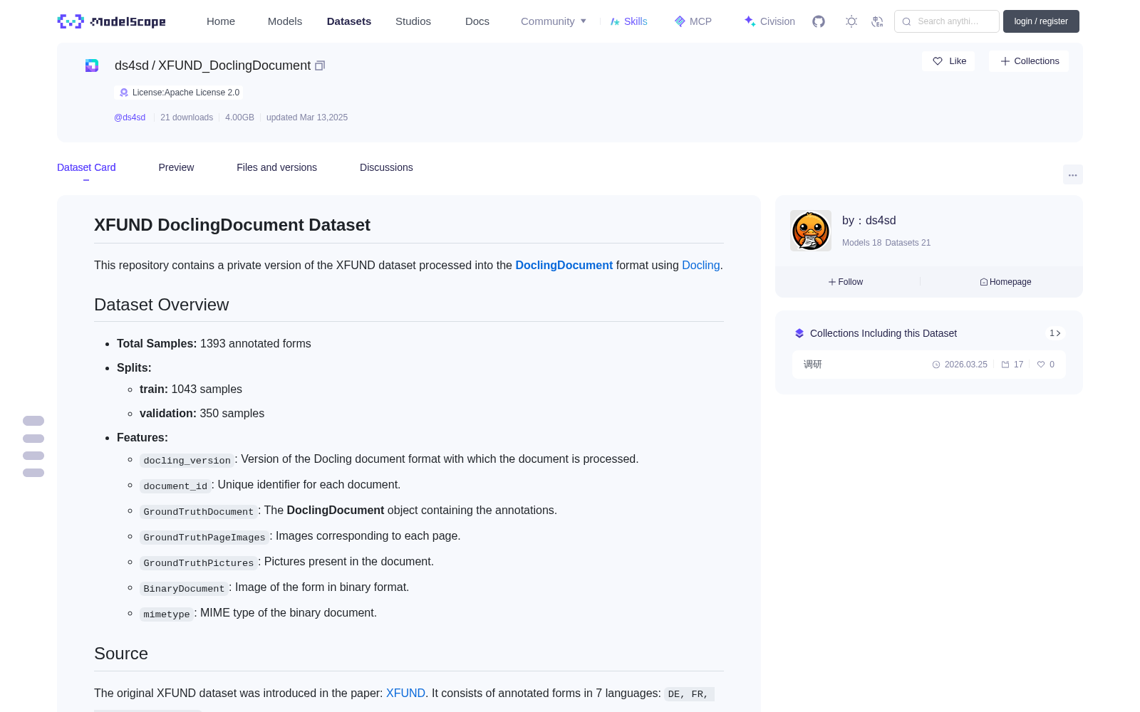
Task: Click the @ds4sd author link
Action: coord(130,117)
